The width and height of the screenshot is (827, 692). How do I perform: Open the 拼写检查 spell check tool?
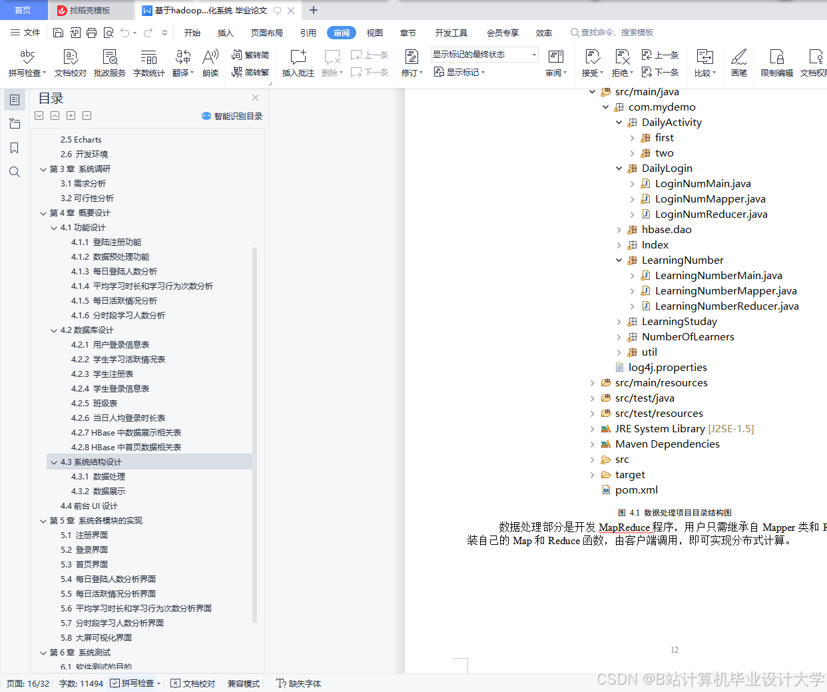26,63
